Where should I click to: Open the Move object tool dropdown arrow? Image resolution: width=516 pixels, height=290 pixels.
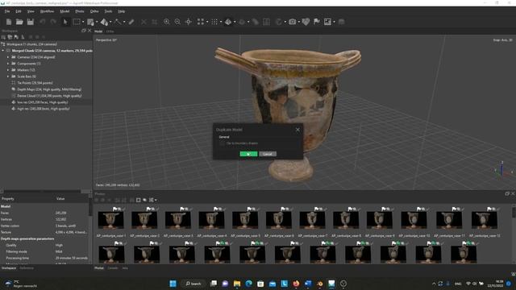[110, 22]
